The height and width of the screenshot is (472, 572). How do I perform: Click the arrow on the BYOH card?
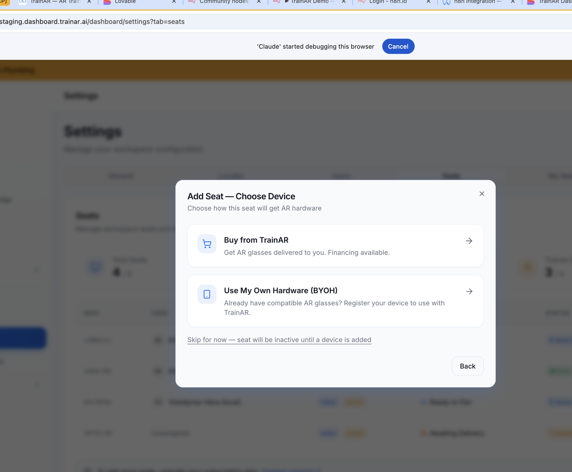tap(469, 291)
